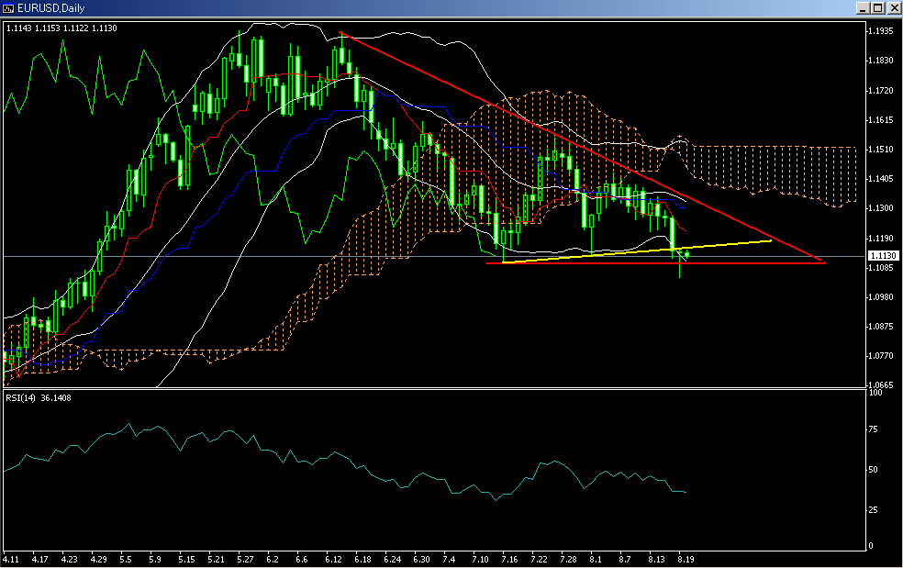
Task: Click the chart icon in the title bar
Action: [8, 8]
